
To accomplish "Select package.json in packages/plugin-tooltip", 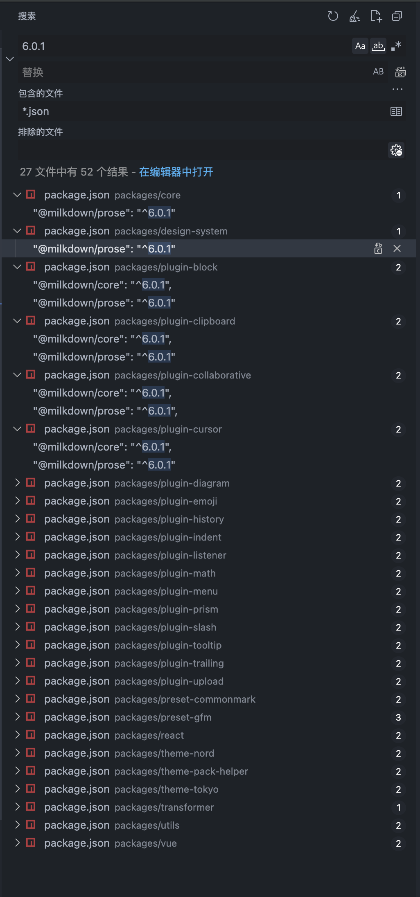I will click(x=209, y=645).
